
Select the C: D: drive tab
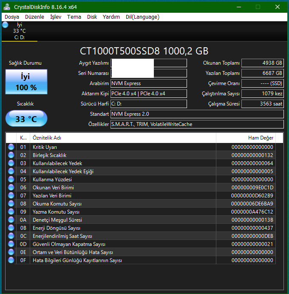[20, 37]
